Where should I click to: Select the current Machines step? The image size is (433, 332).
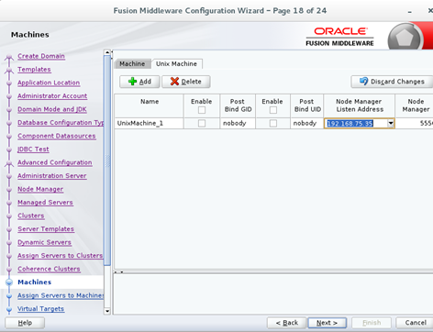pyautogui.click(x=34, y=282)
